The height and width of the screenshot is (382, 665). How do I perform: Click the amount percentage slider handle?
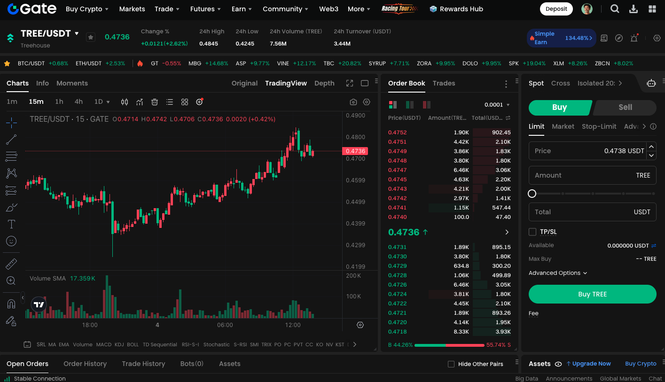[x=532, y=194]
